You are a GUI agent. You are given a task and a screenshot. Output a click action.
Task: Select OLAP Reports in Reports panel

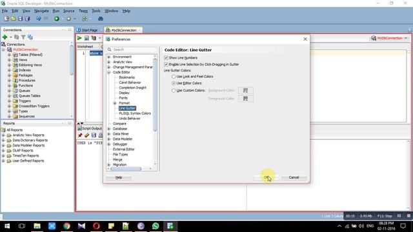coord(23,150)
